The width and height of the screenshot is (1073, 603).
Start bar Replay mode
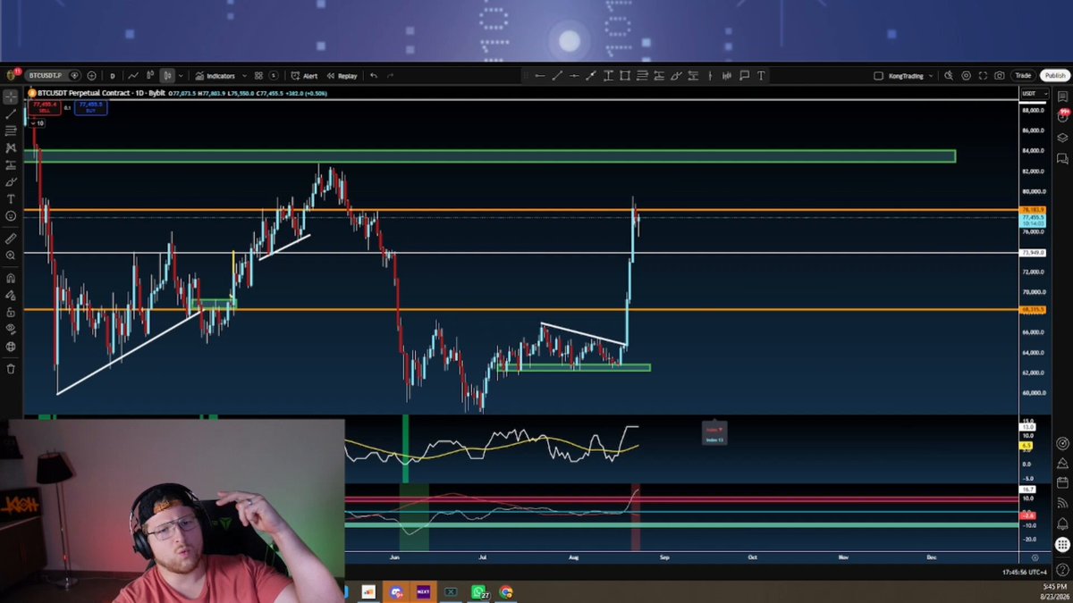click(342, 76)
